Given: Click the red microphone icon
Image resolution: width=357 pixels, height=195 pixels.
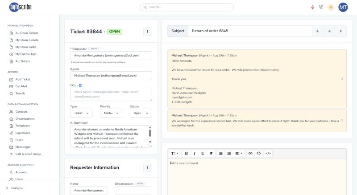Looking at the screenshot, I should tap(312, 7).
